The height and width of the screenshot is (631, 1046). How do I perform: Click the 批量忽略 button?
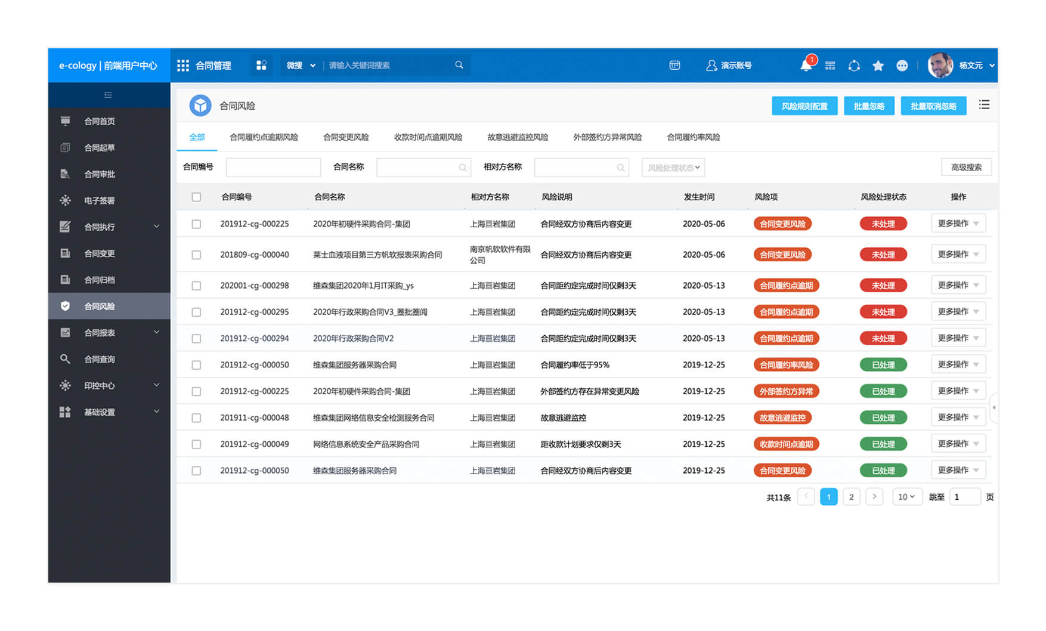click(869, 106)
